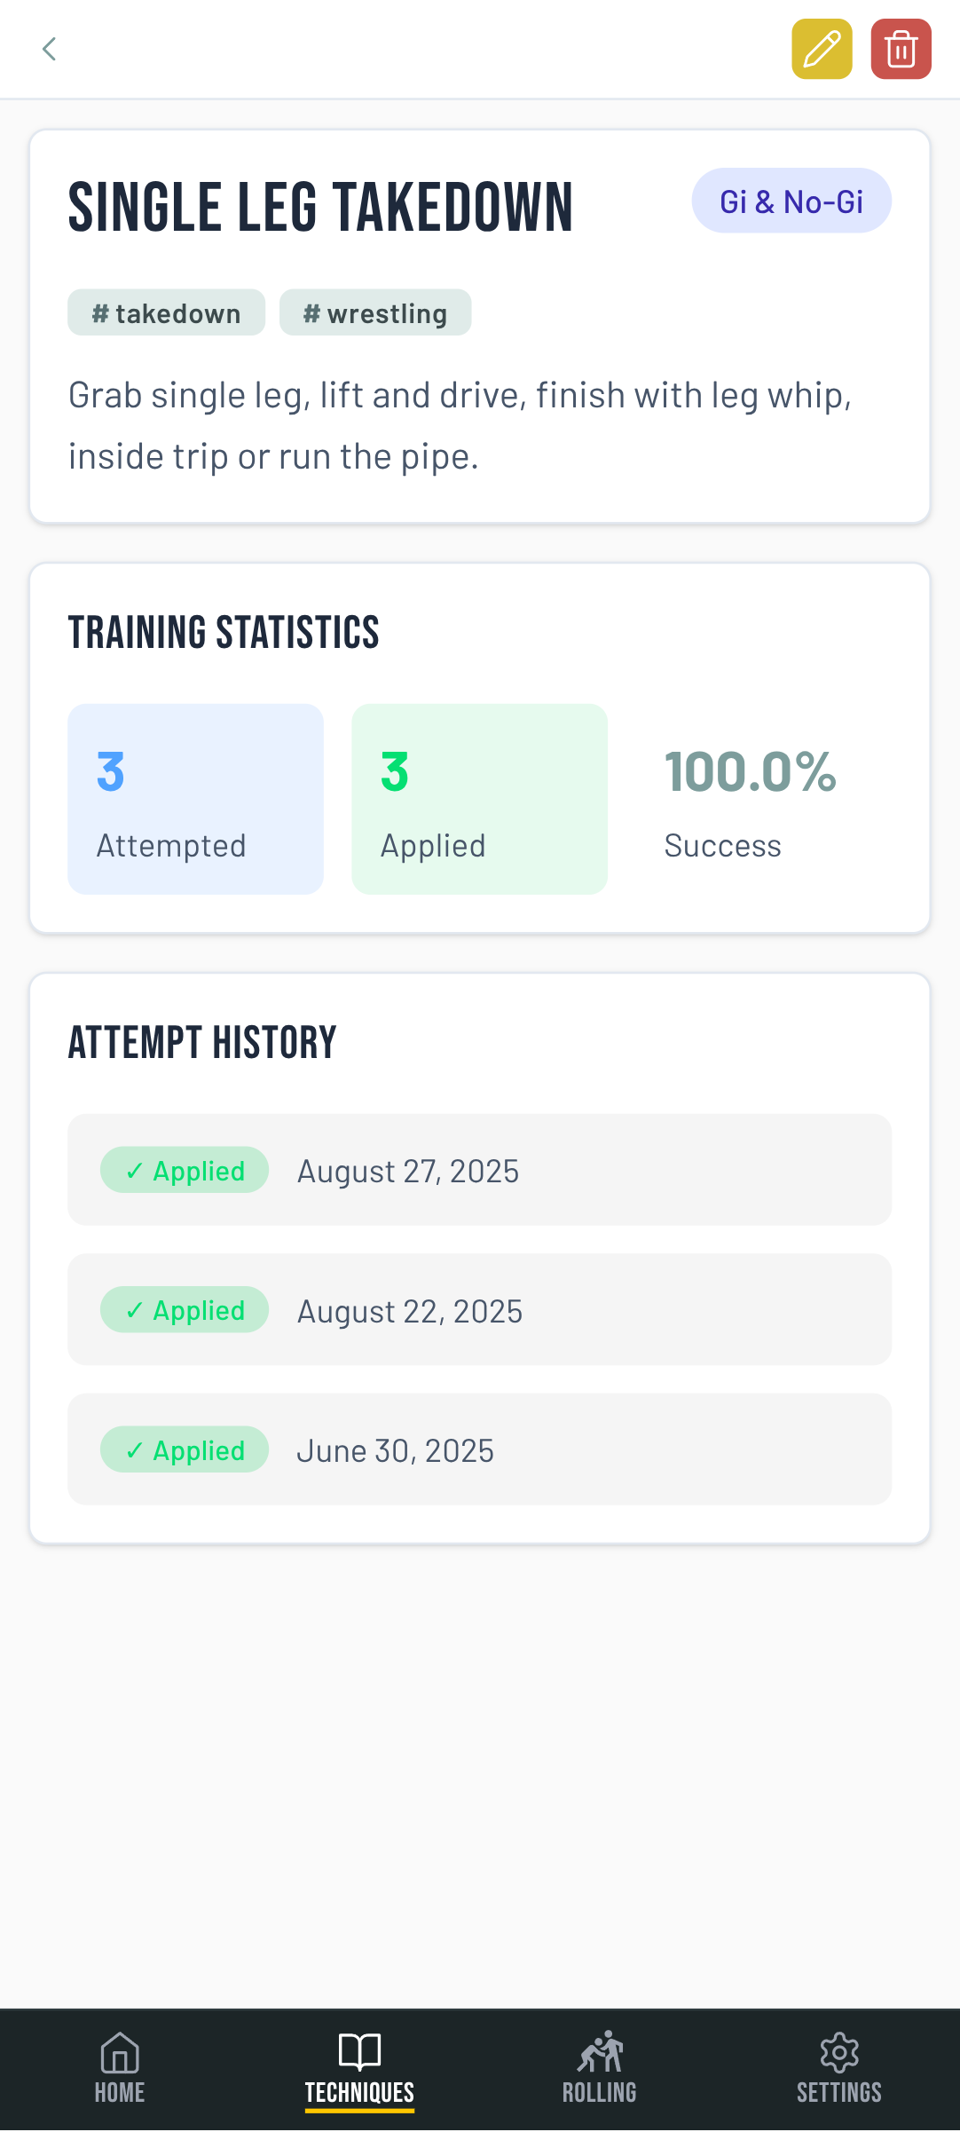Tap Applied badge on June 30 entry
The image size is (960, 2132).
click(x=185, y=1449)
